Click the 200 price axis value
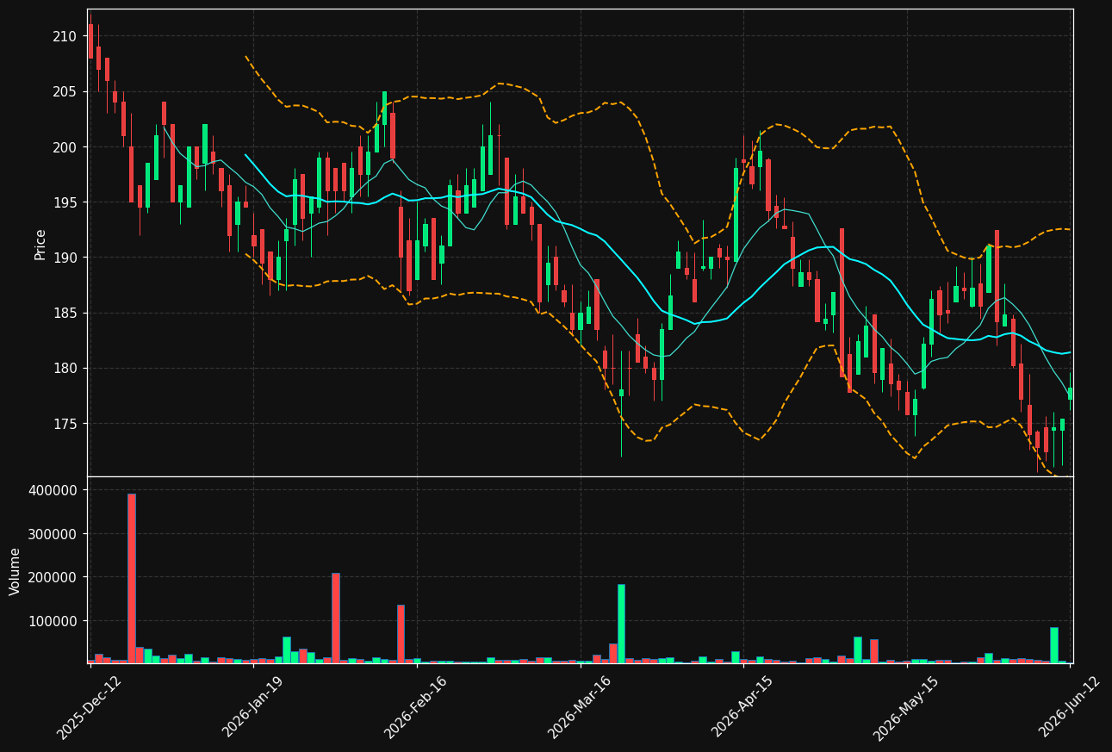 pos(65,147)
